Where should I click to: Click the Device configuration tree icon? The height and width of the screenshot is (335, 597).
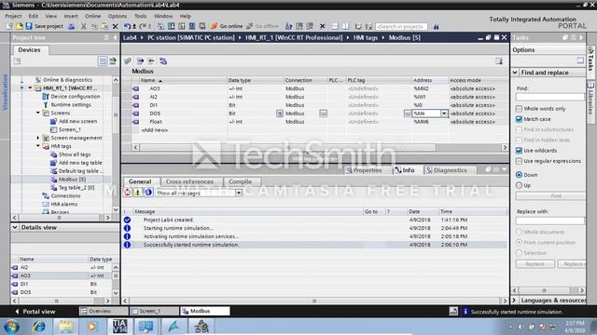[46, 97]
